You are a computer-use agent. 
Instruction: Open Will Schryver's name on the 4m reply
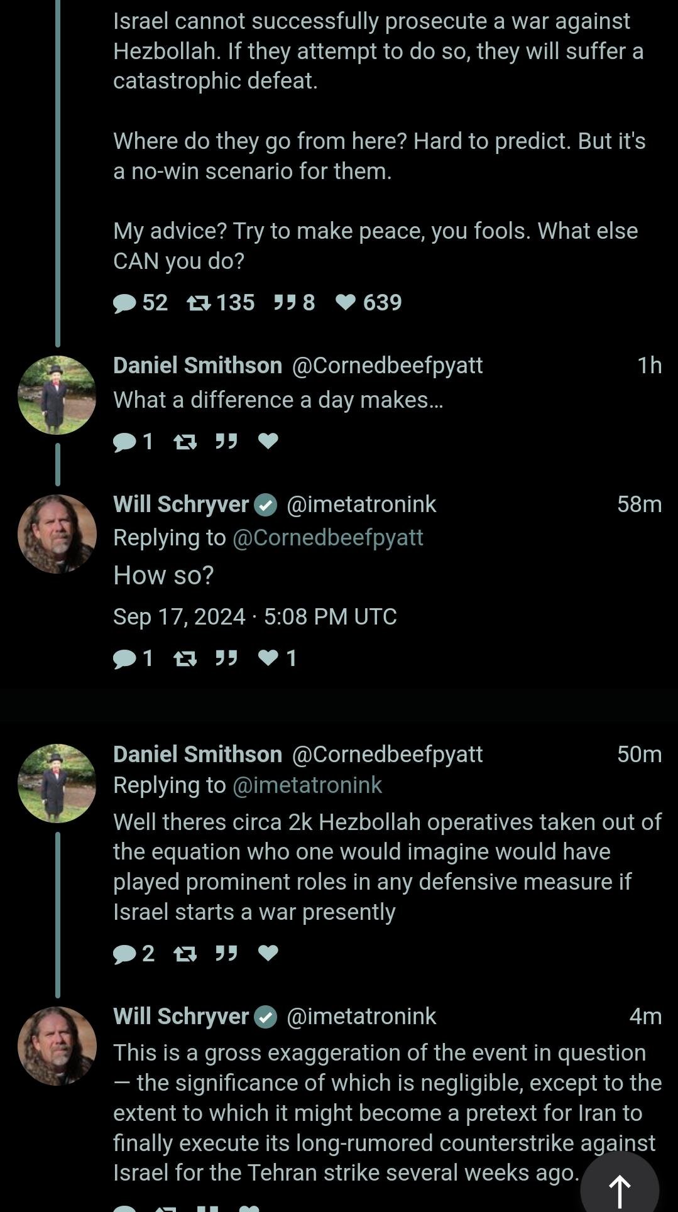click(x=181, y=1016)
